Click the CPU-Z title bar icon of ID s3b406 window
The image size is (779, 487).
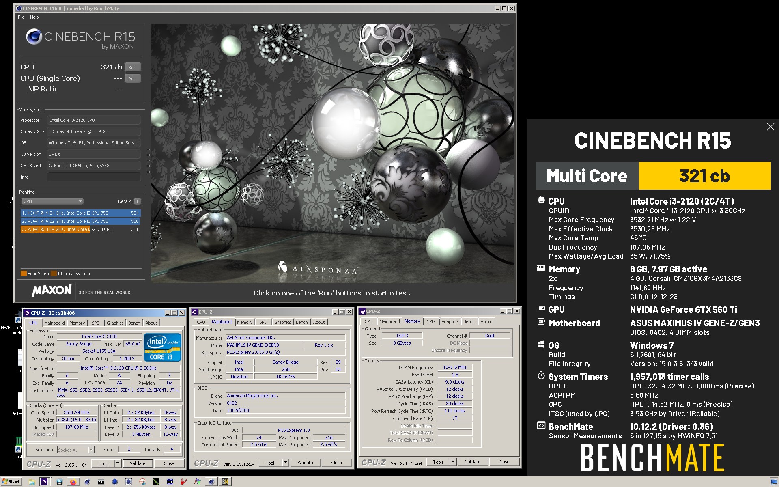pyautogui.click(x=27, y=313)
